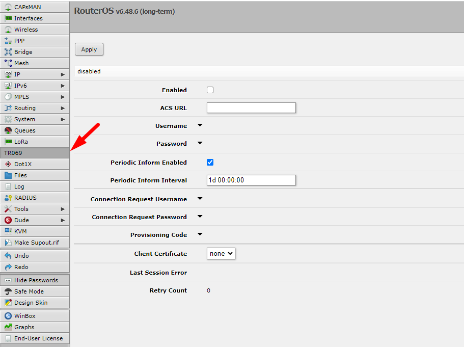Open Files via the folder icon
The height and width of the screenshot is (347, 464).
coord(8,175)
